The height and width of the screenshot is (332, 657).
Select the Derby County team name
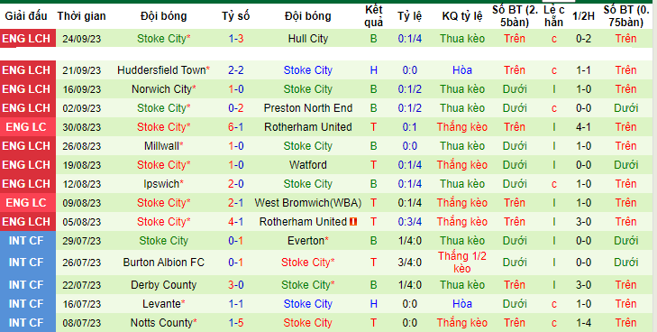164,285
